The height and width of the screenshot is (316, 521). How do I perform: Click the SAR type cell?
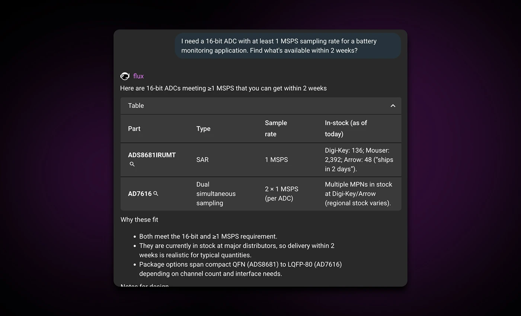(x=202, y=159)
